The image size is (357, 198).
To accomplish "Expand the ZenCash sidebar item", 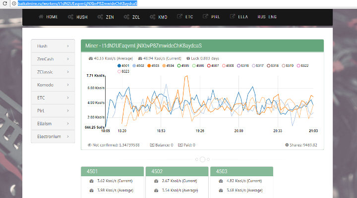I will coord(53,59).
